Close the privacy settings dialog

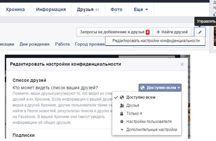pos(182,64)
